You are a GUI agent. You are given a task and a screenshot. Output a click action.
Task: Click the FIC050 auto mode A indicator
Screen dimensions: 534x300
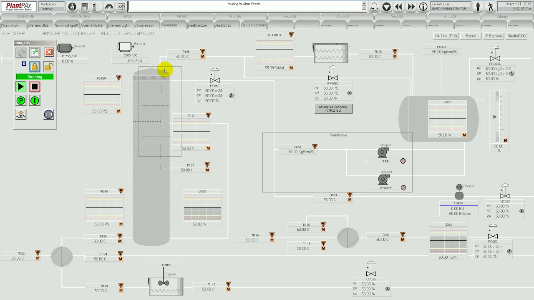pos(232,95)
